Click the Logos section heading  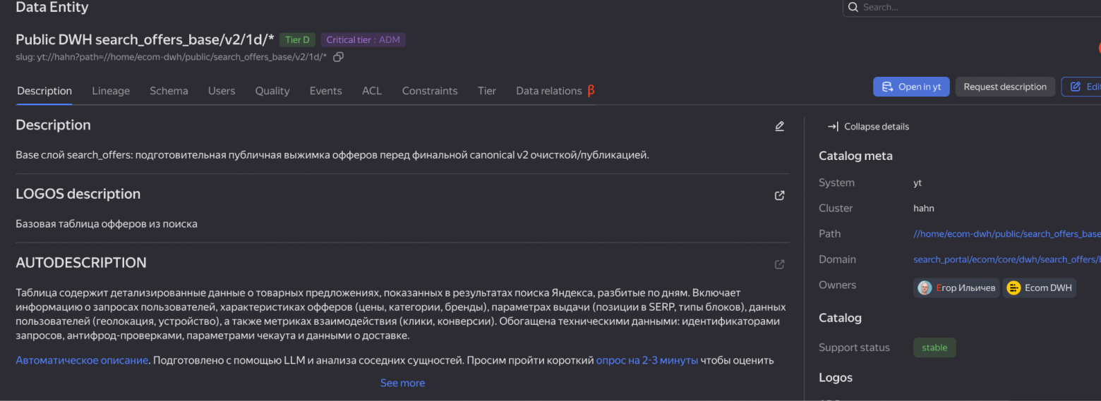[836, 378]
